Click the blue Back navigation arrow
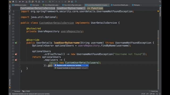170x95 pixels. (43, 2)
